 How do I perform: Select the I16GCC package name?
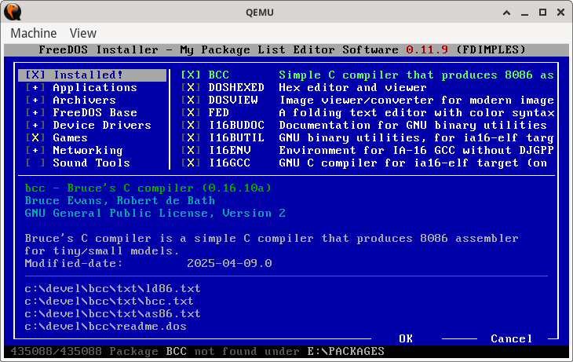click(229, 163)
